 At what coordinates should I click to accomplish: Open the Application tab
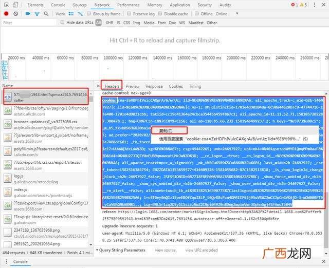180,5
